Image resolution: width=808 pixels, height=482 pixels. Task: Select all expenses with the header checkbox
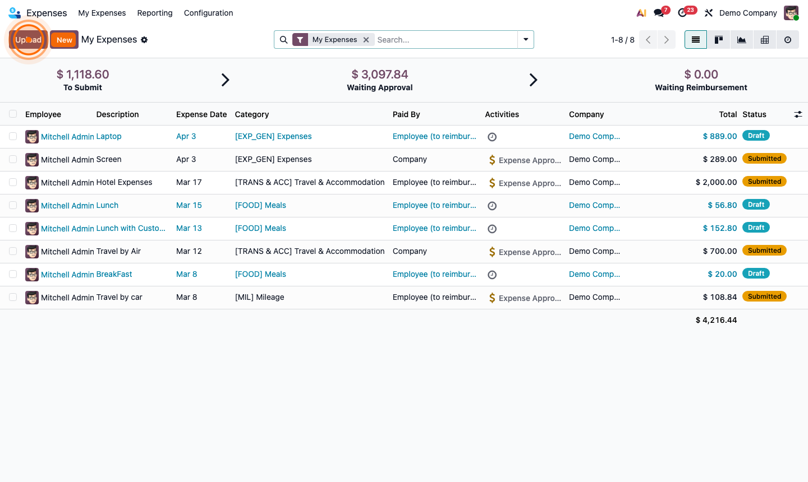pos(13,114)
